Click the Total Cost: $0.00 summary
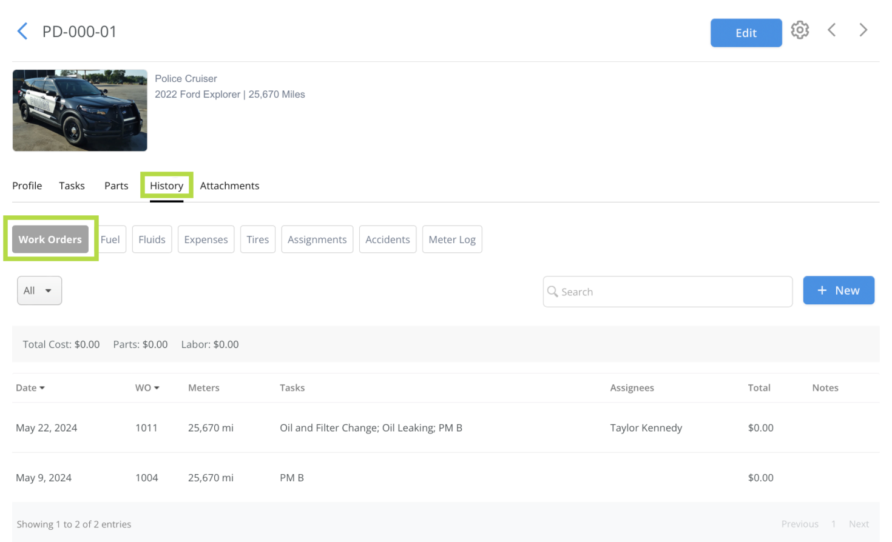Viewport: 892px width, 542px height. [61, 344]
